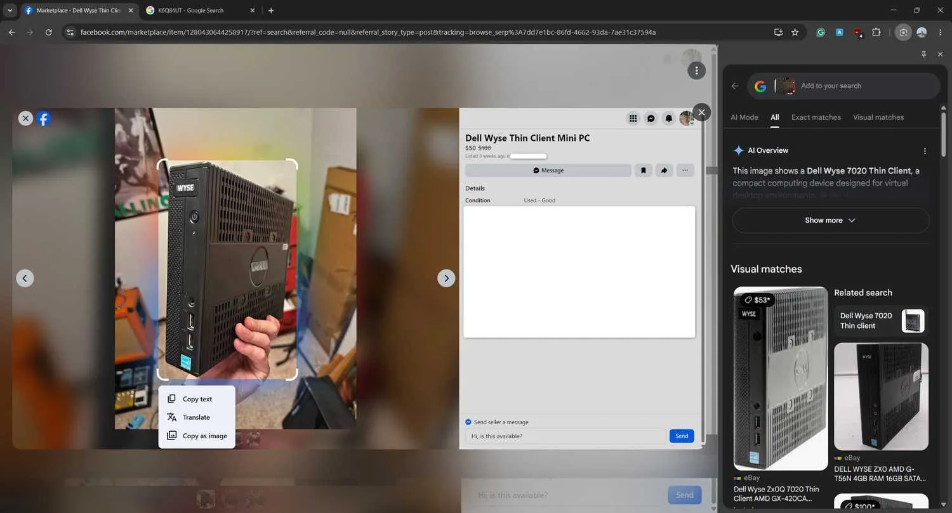Open Visual matches tab

click(878, 117)
